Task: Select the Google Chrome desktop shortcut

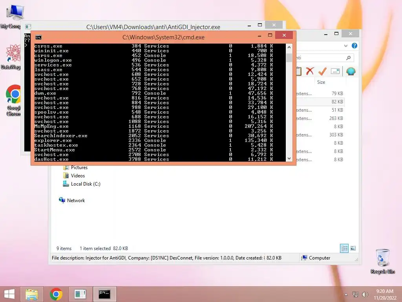Action: click(13, 100)
